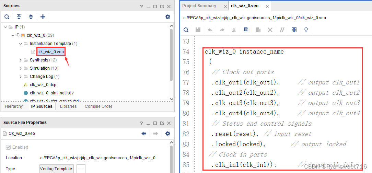Go forward in Source File Properties
This screenshot has width=372, height=173.
(156, 134)
